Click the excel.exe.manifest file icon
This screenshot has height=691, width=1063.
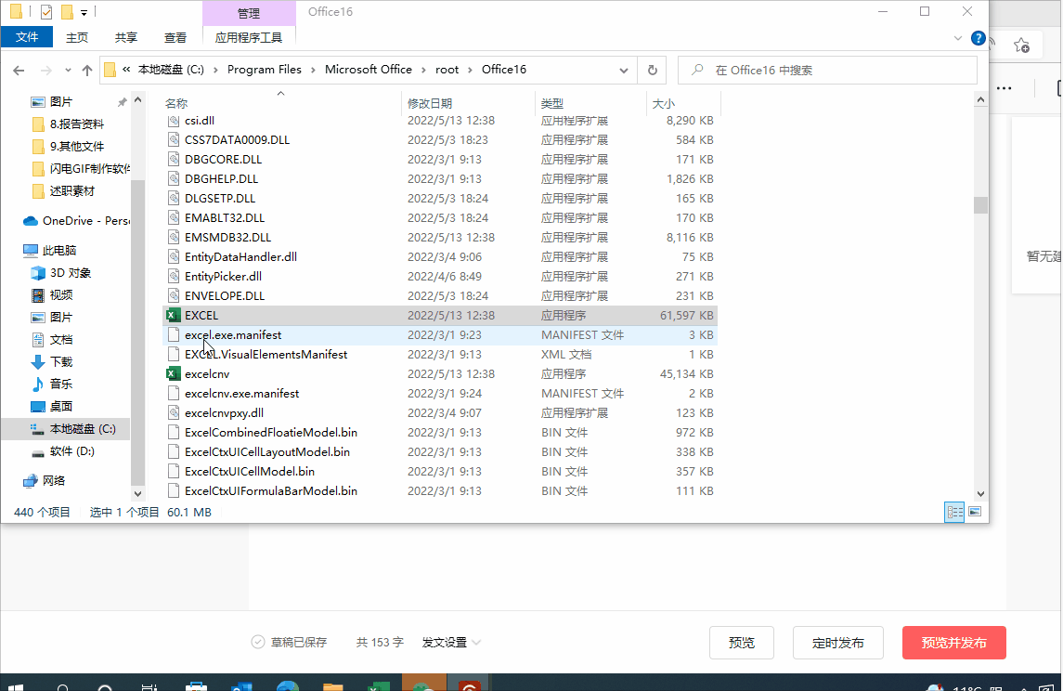click(x=174, y=335)
